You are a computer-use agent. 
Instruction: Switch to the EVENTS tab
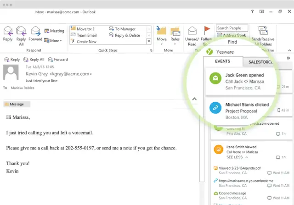tap(222, 61)
